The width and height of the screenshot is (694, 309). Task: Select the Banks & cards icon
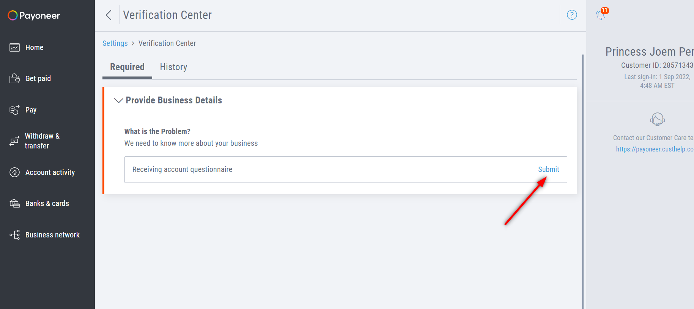(14, 203)
